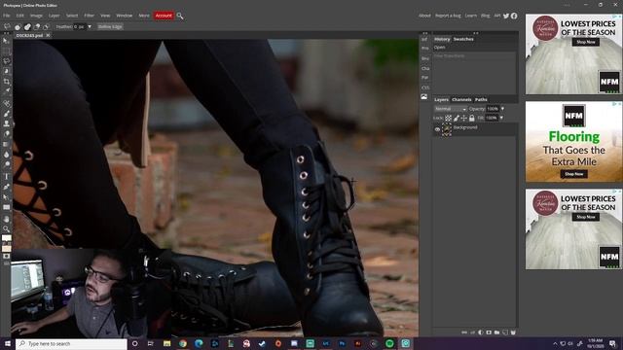This screenshot has width=623, height=350.
Task: Open Photopea Twitter page
Action: (x=506, y=16)
